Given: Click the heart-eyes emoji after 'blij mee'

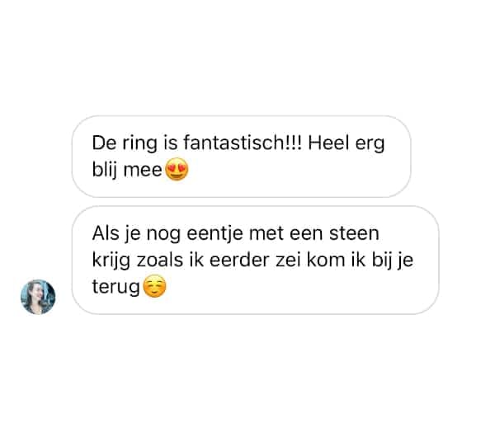Looking at the screenshot, I should coord(177,169).
